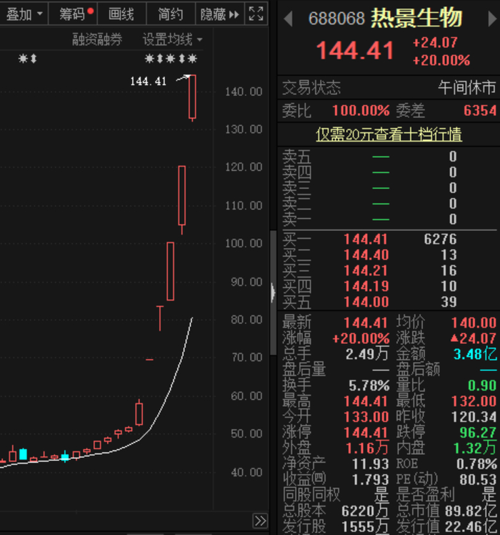Click the 买五 bid price 144.00
Screen dimensions: 500x535
pyautogui.click(x=366, y=302)
